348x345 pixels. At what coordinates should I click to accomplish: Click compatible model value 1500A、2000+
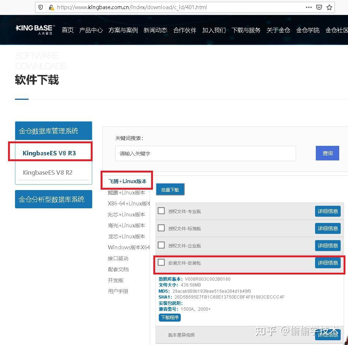[195, 309]
